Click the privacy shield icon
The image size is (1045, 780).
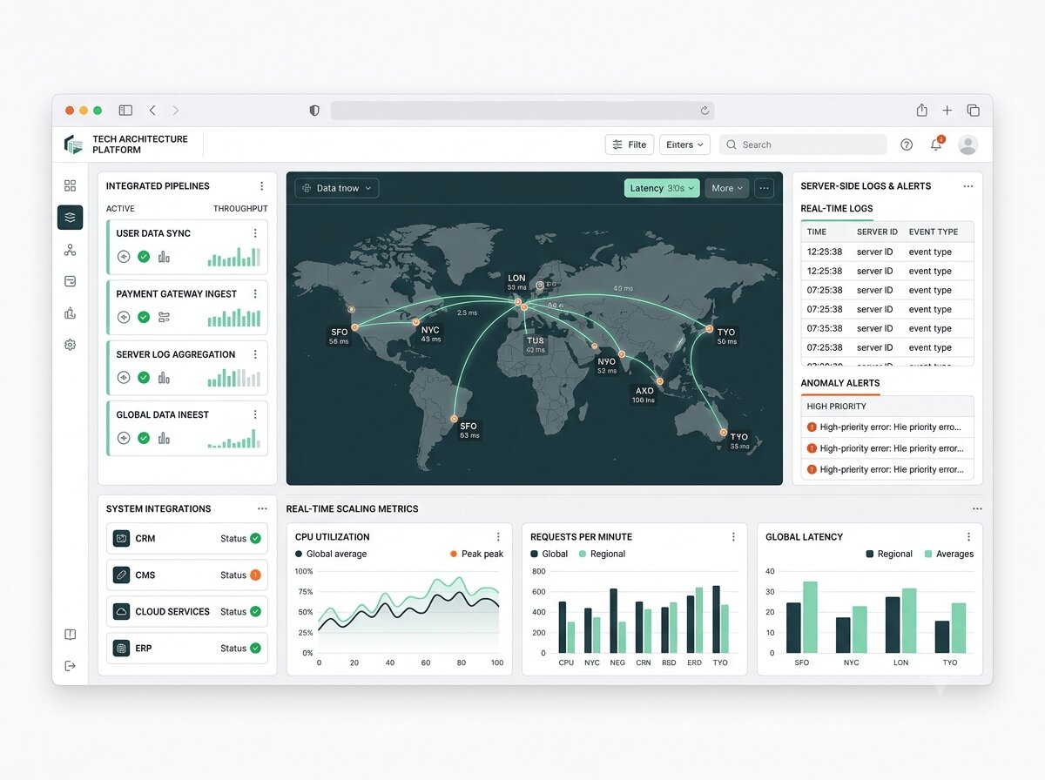coord(314,111)
